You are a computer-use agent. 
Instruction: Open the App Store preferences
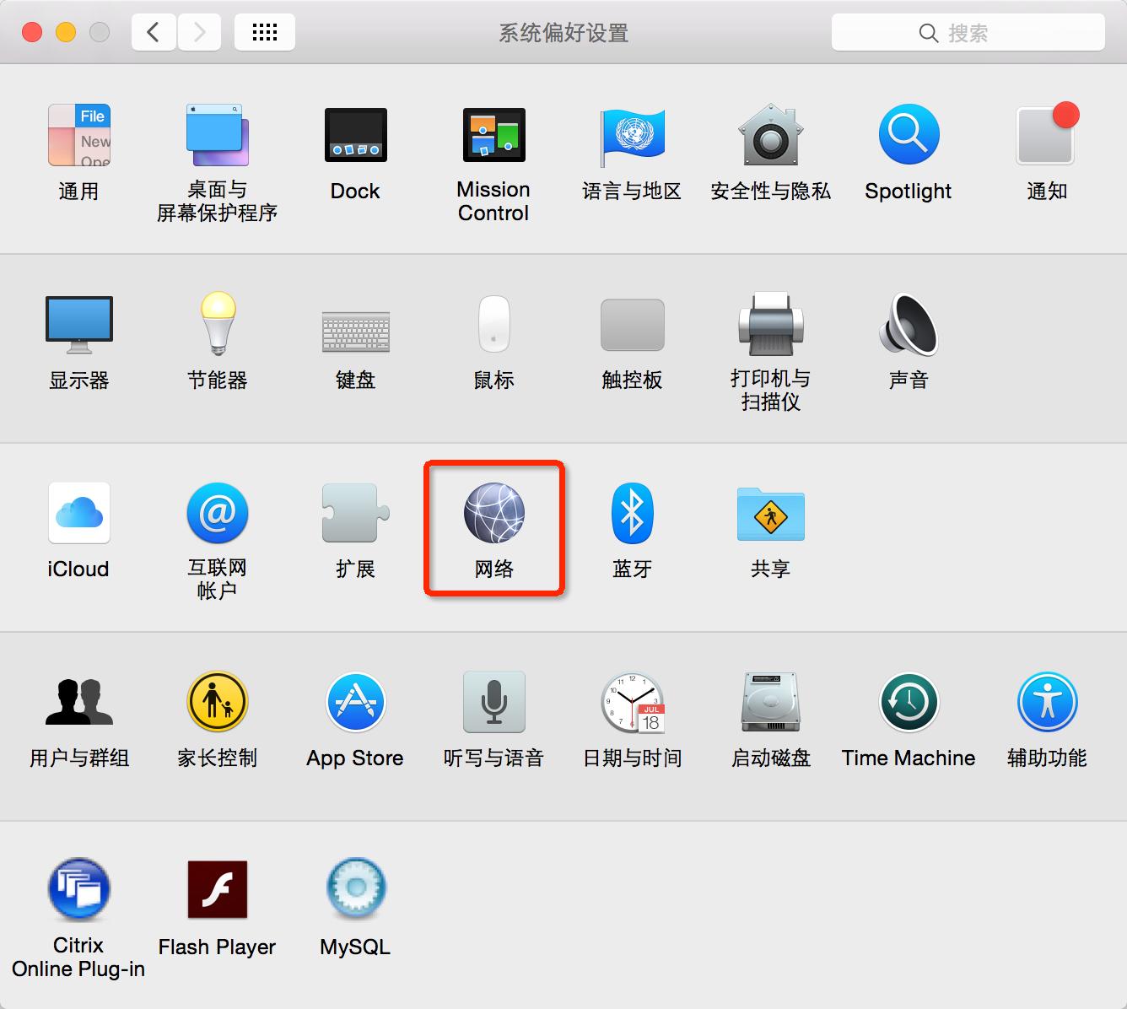(x=355, y=703)
